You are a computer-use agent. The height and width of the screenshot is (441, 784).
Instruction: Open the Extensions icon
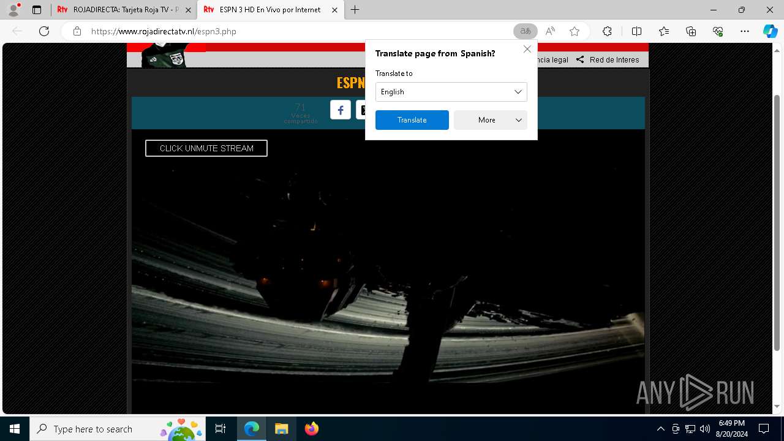(x=607, y=31)
